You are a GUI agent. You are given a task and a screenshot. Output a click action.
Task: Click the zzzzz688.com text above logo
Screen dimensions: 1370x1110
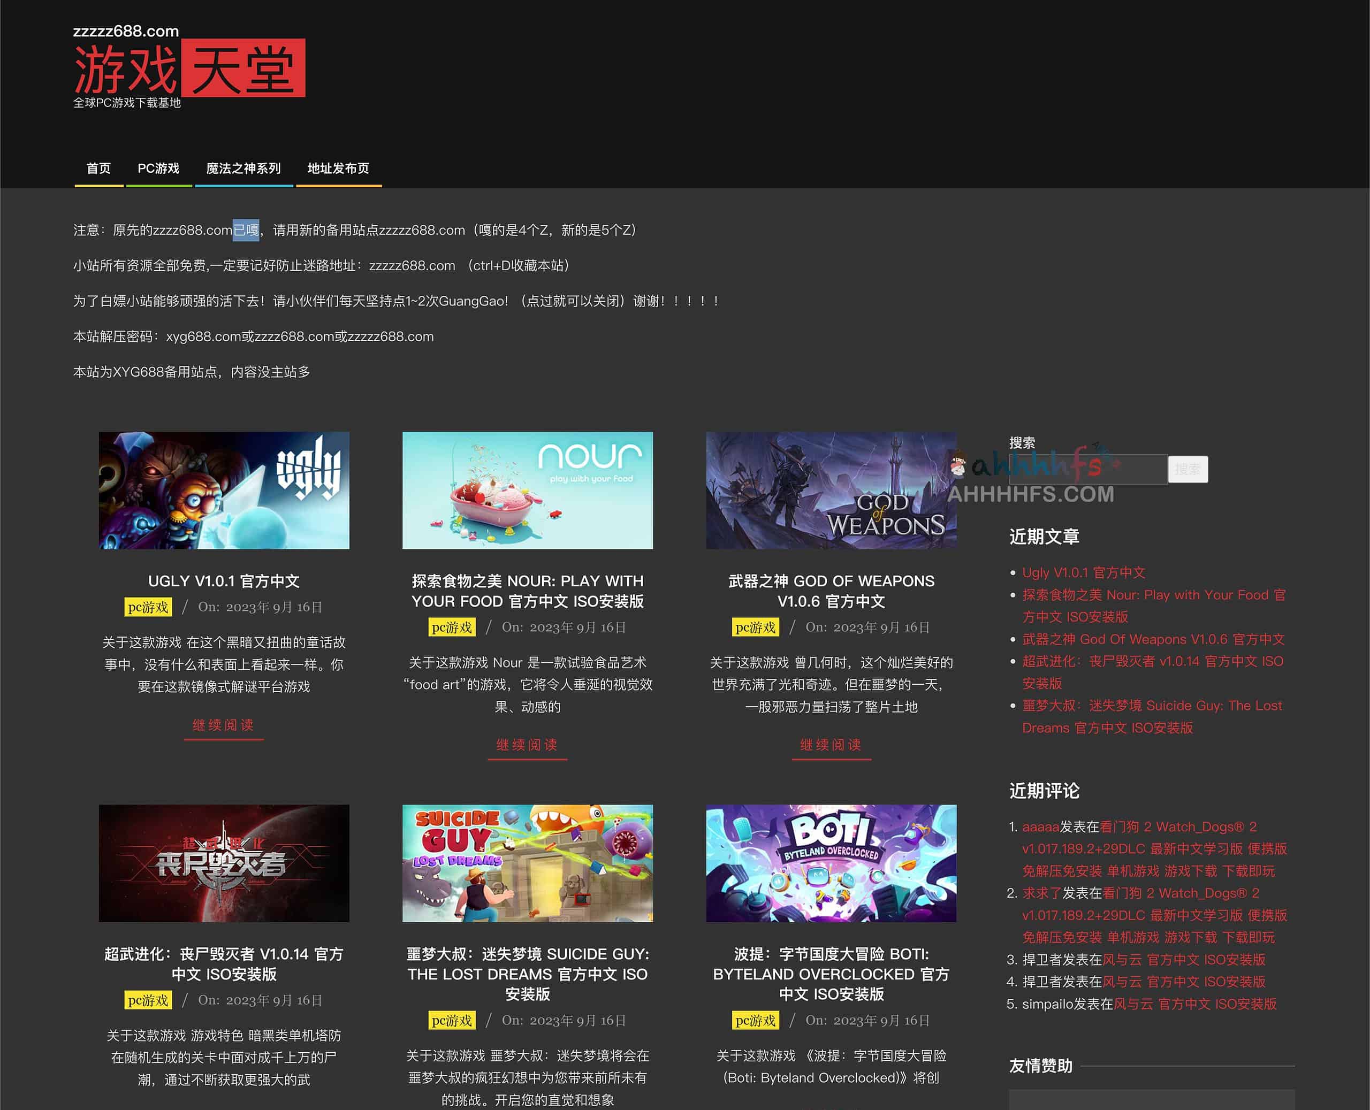point(126,30)
